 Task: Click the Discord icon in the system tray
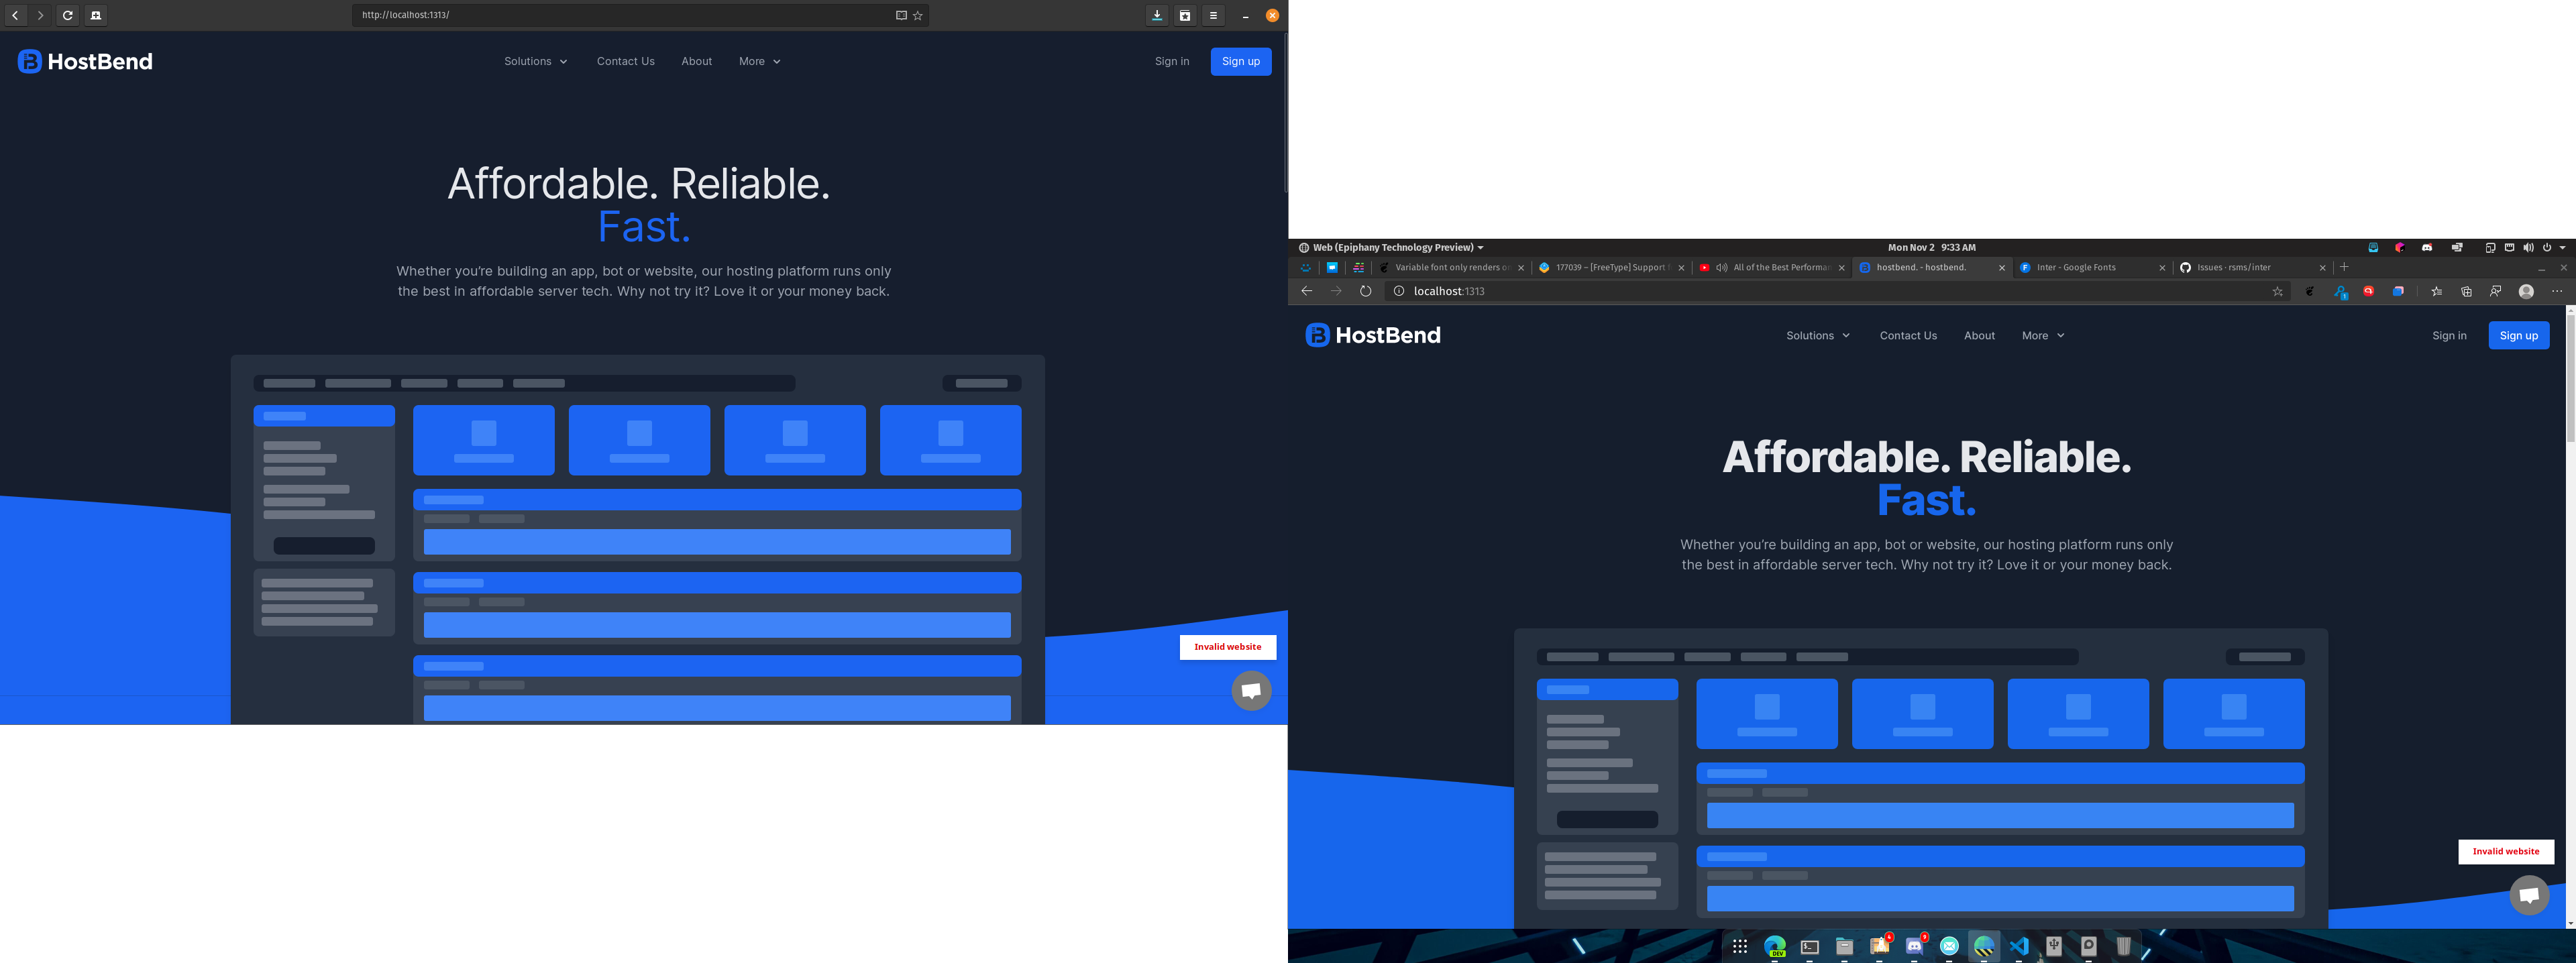coord(2427,248)
